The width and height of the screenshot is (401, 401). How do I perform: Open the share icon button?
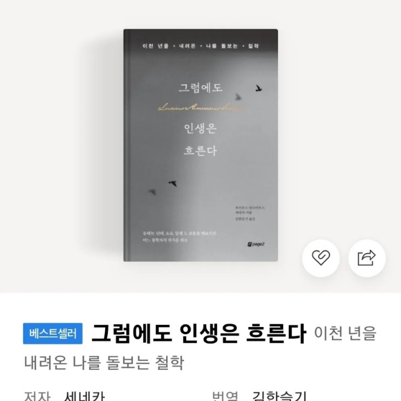coord(367,258)
